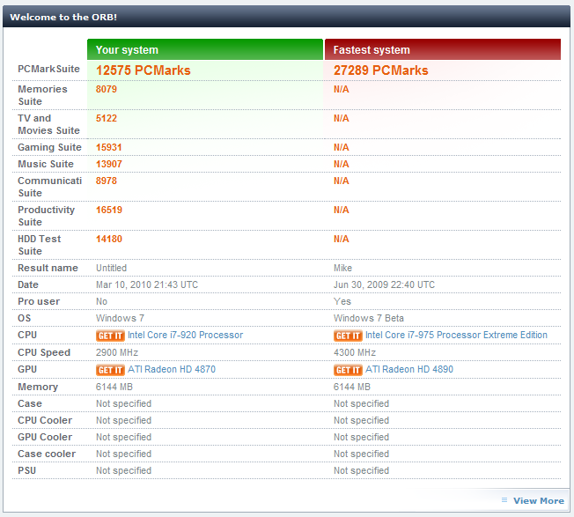The height and width of the screenshot is (517, 574).
Task: Click the Windows 7 Beta OS value
Action: point(369,318)
